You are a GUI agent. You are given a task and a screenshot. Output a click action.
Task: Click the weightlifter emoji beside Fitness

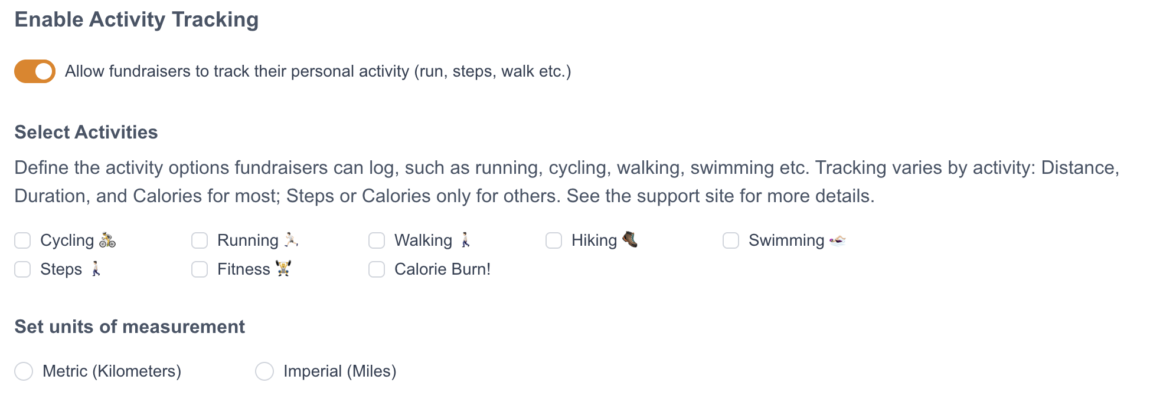tap(283, 269)
